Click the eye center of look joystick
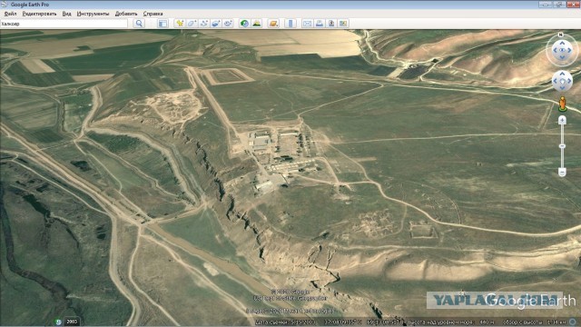 tap(562, 50)
